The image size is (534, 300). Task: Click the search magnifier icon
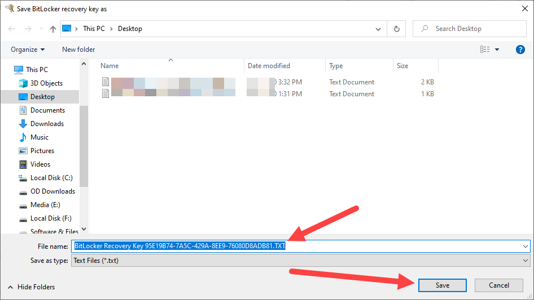tap(424, 29)
